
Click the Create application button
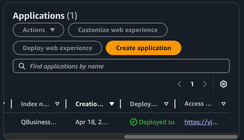pyautogui.click(x=143, y=48)
